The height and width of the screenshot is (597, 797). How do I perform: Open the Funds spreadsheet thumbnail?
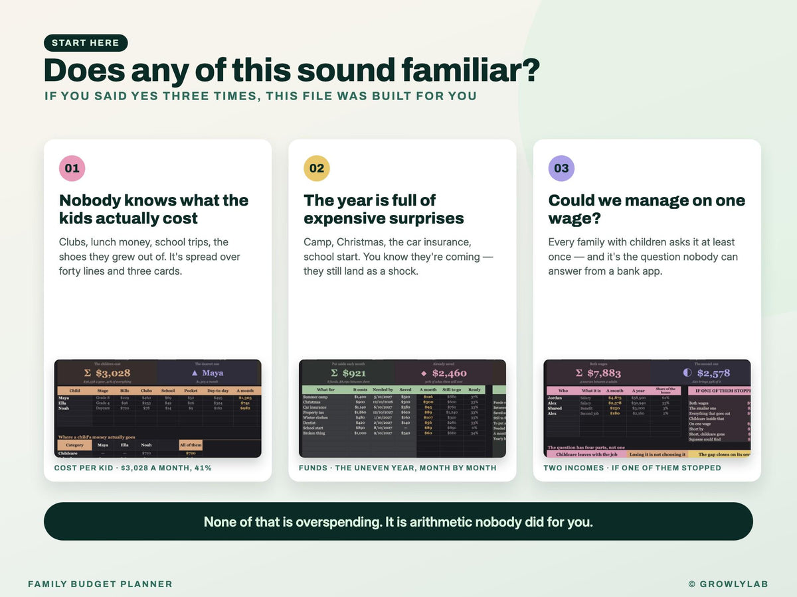click(x=402, y=408)
